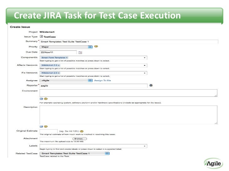Open the Assignee dropdown showing zAgile
Screen dimensions: 229x171
pos(66,80)
